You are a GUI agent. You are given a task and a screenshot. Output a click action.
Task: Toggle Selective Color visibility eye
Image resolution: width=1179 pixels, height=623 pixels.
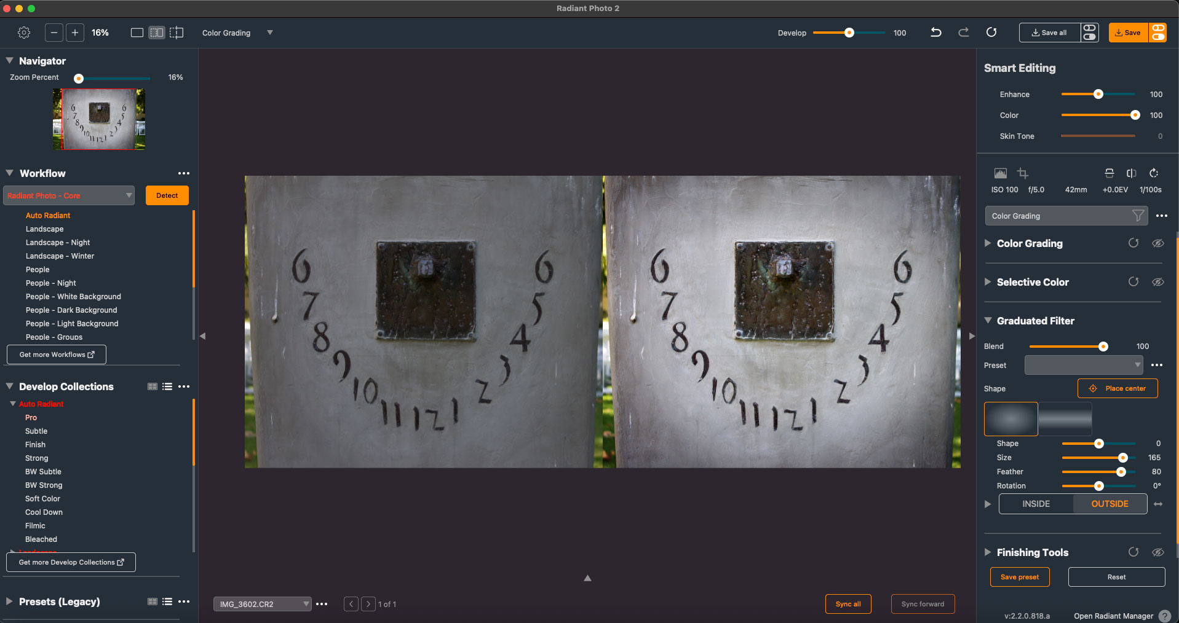click(x=1157, y=282)
